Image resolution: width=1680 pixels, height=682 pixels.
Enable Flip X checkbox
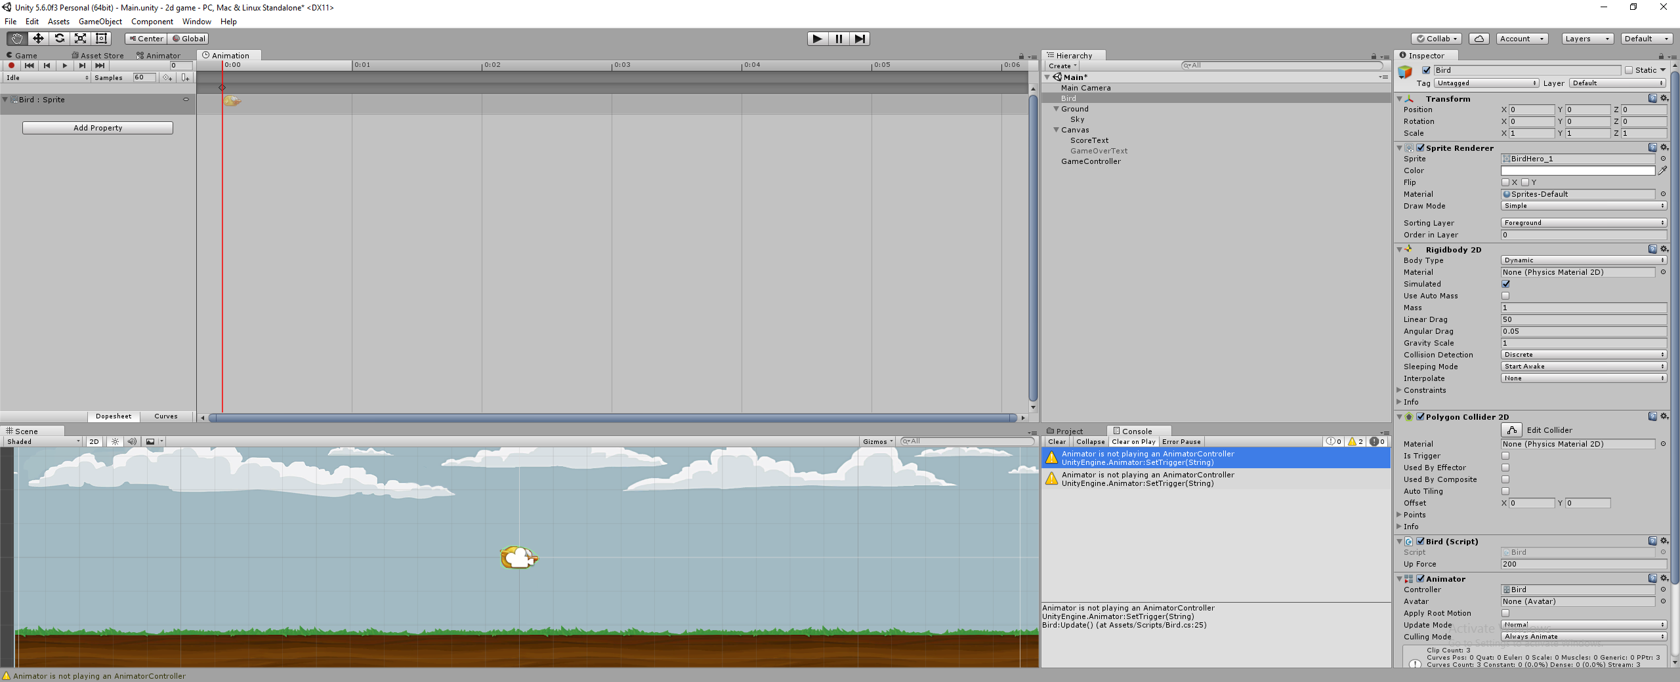[1505, 182]
